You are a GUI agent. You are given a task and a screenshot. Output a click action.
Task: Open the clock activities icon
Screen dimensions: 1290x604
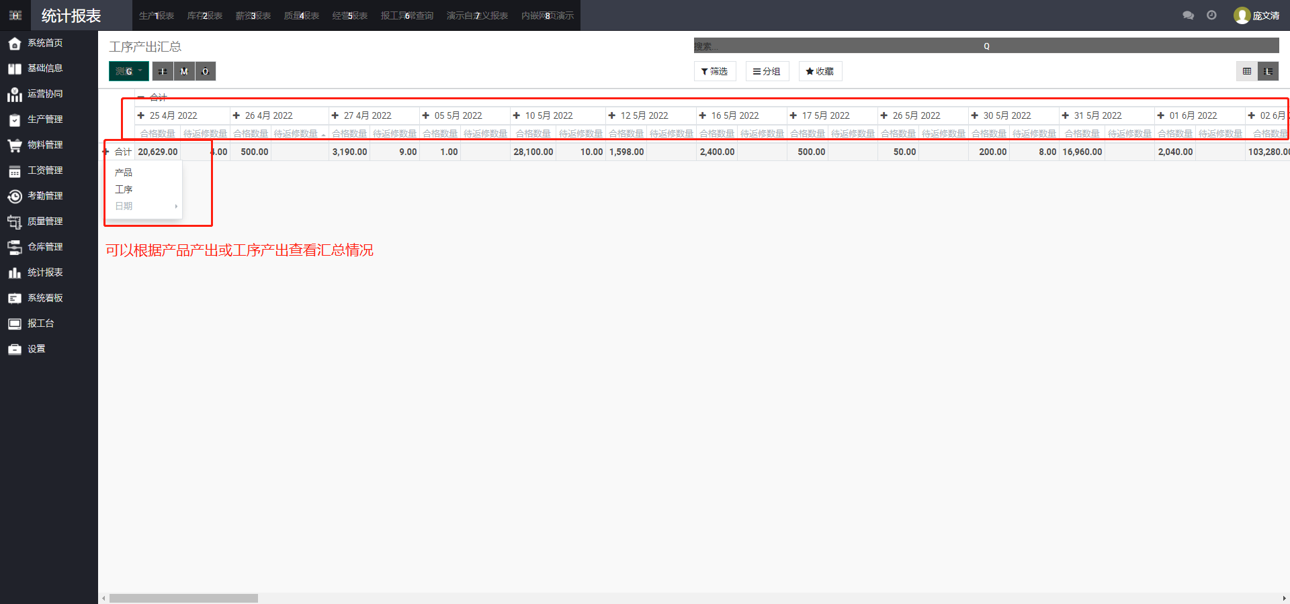(1211, 15)
